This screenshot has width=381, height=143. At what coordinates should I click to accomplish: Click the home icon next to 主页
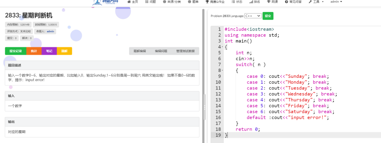[x=129, y=2]
